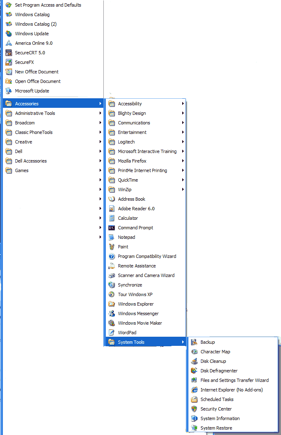Screen dimensions: 281x435
Task: Launch America Online 9.0 icon
Action: 9,43
